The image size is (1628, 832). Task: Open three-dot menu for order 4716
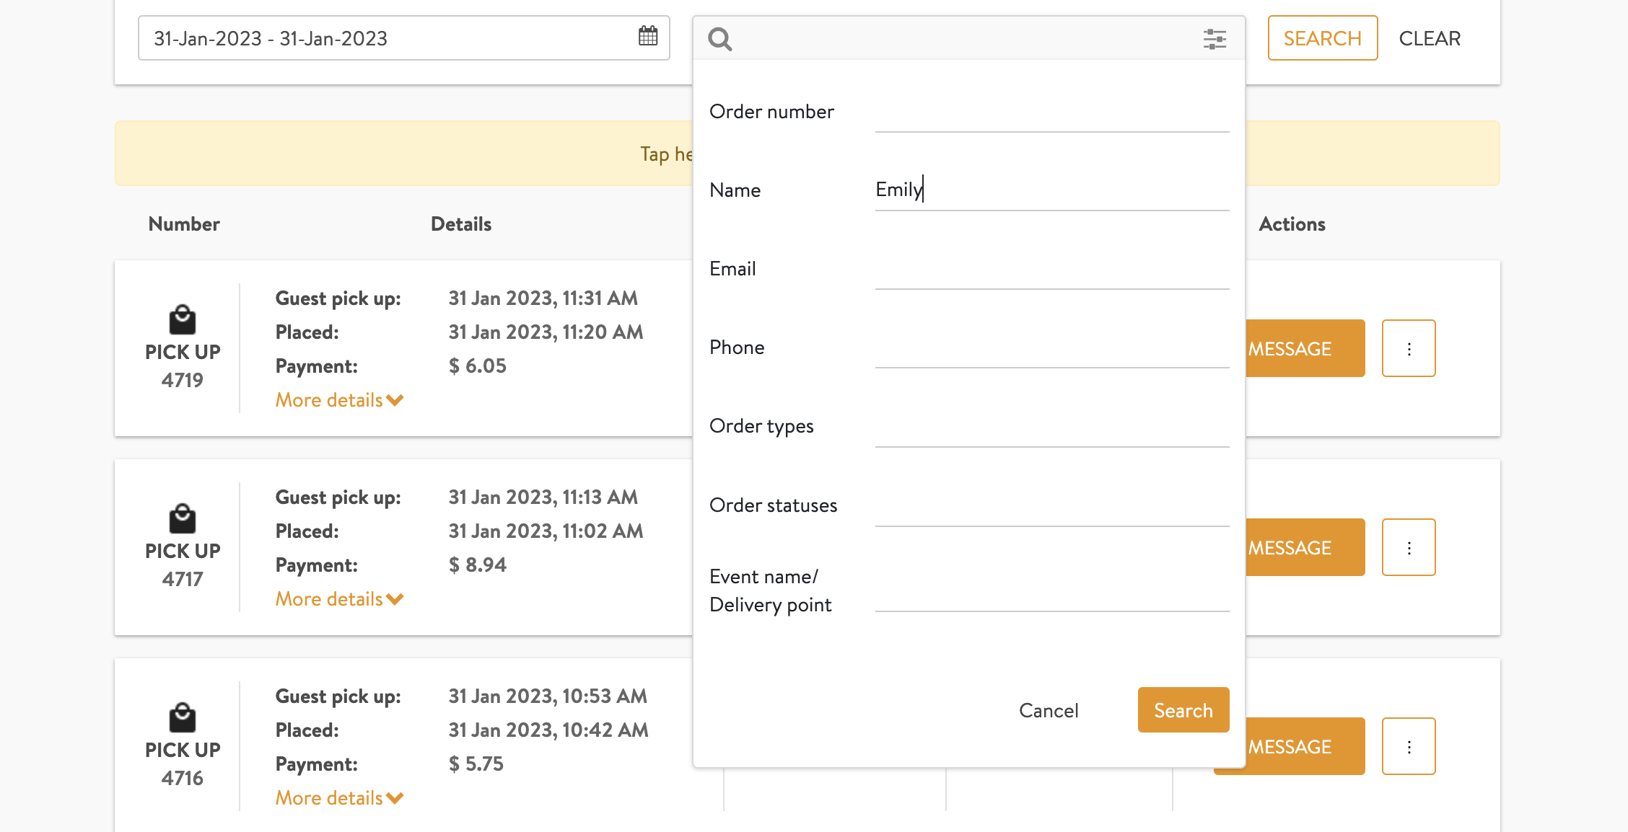1408,747
